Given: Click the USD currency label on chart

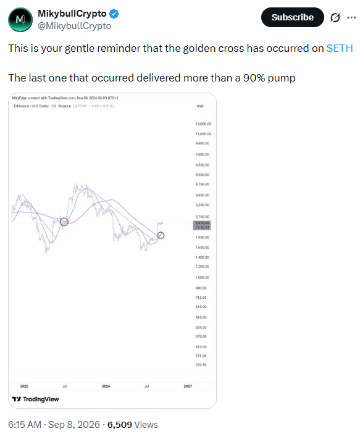Looking at the screenshot, I should coord(200,106).
